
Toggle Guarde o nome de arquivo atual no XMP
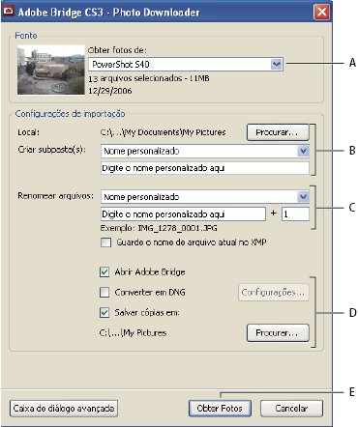click(105, 242)
